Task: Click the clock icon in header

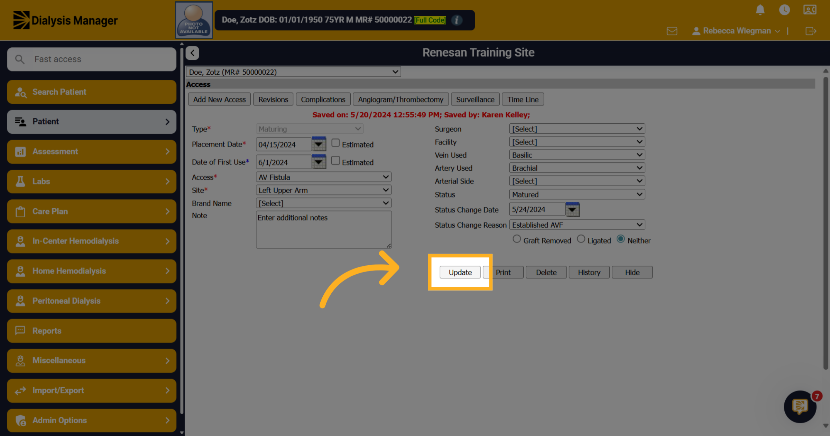Action: (784, 10)
